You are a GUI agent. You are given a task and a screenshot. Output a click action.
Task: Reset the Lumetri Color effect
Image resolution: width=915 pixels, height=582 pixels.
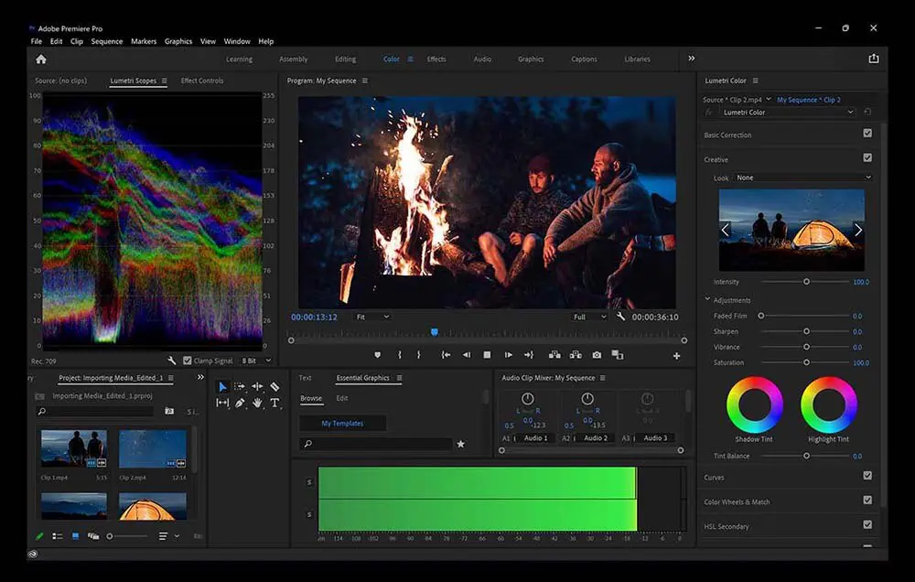point(867,112)
